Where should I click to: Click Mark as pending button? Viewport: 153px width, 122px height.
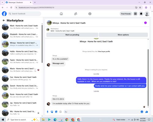(x=72, y=35)
